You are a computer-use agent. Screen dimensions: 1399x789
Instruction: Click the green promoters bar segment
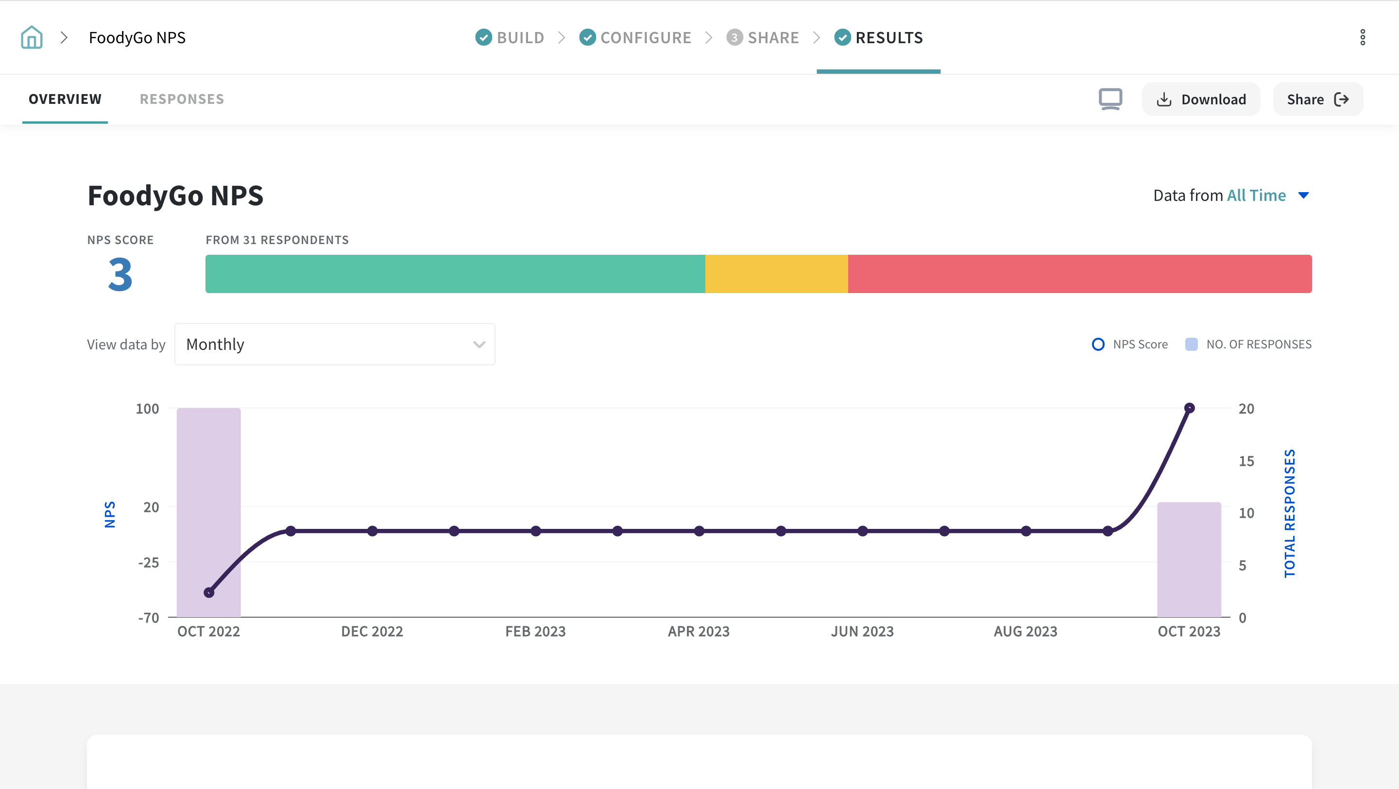pos(455,274)
